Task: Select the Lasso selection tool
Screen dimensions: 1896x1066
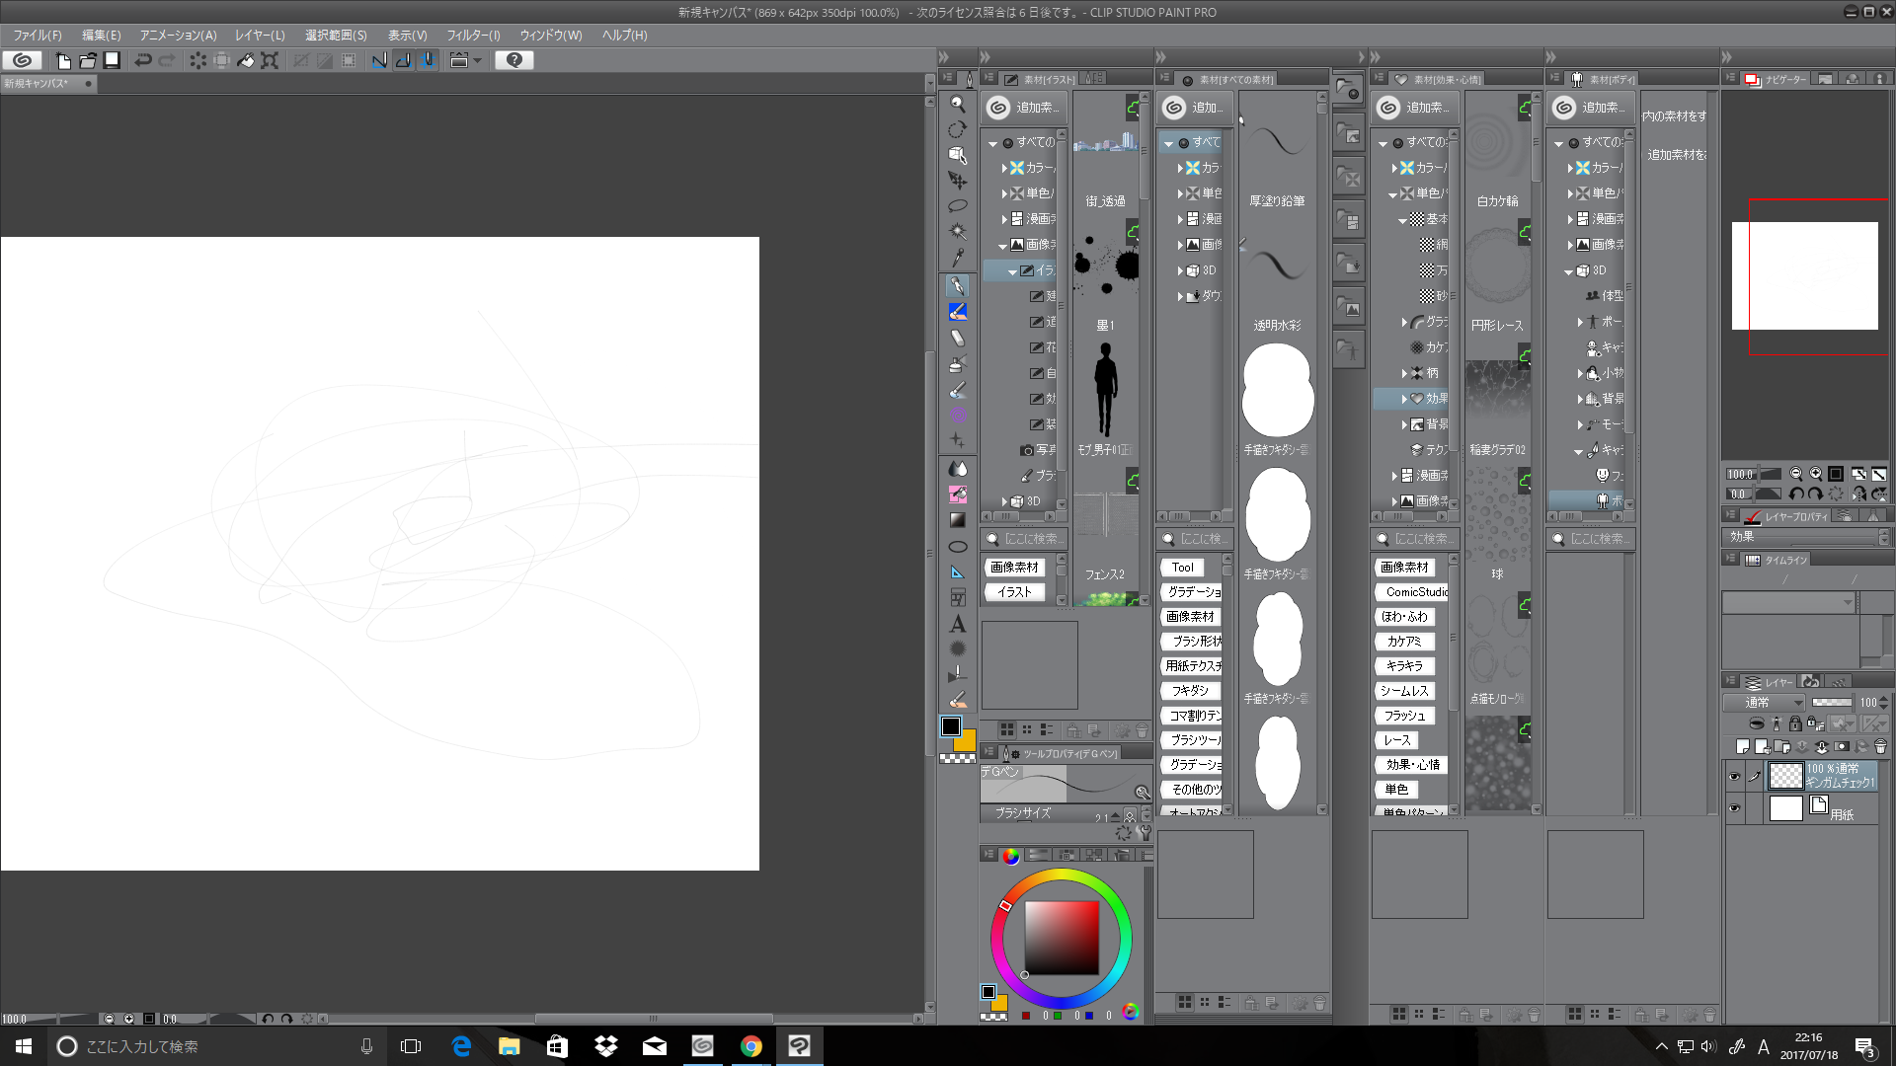Action: pos(957,206)
